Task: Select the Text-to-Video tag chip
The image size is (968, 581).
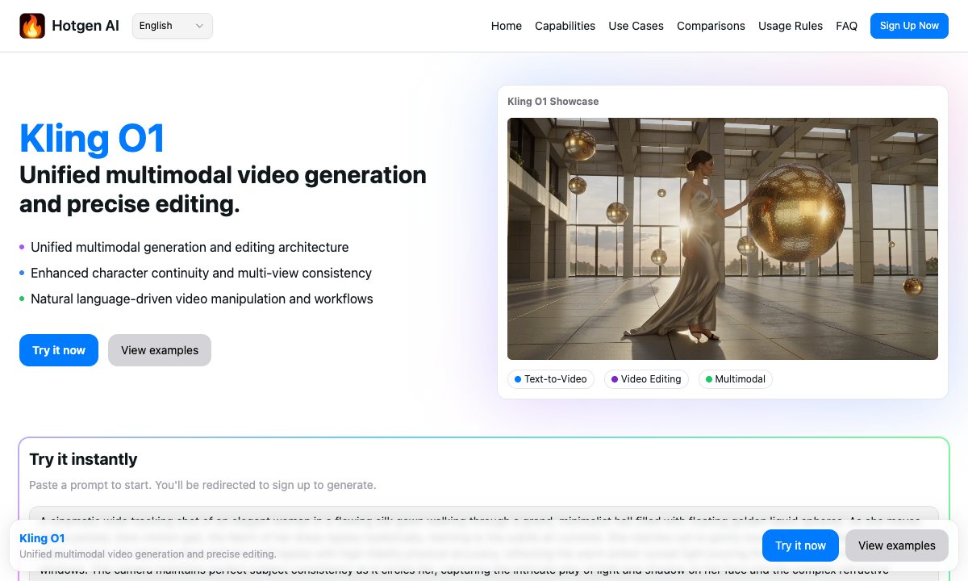Action: tap(551, 379)
